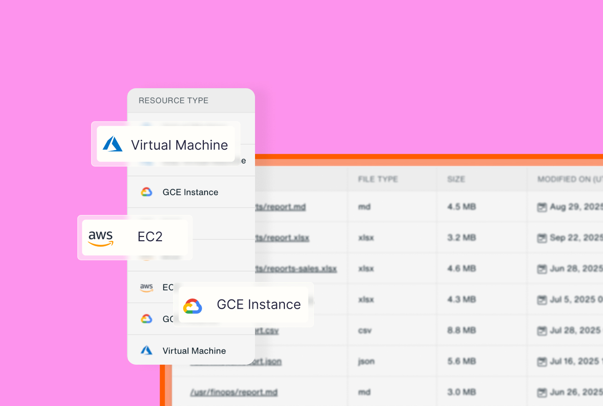Click the csv file type cell

click(365, 330)
